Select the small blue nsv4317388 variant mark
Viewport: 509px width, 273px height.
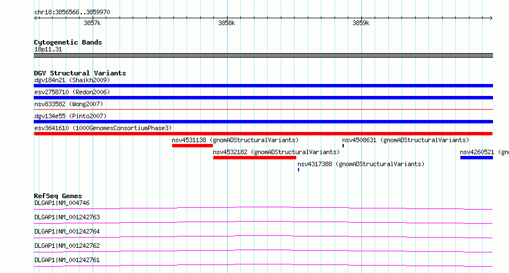coord(299,170)
